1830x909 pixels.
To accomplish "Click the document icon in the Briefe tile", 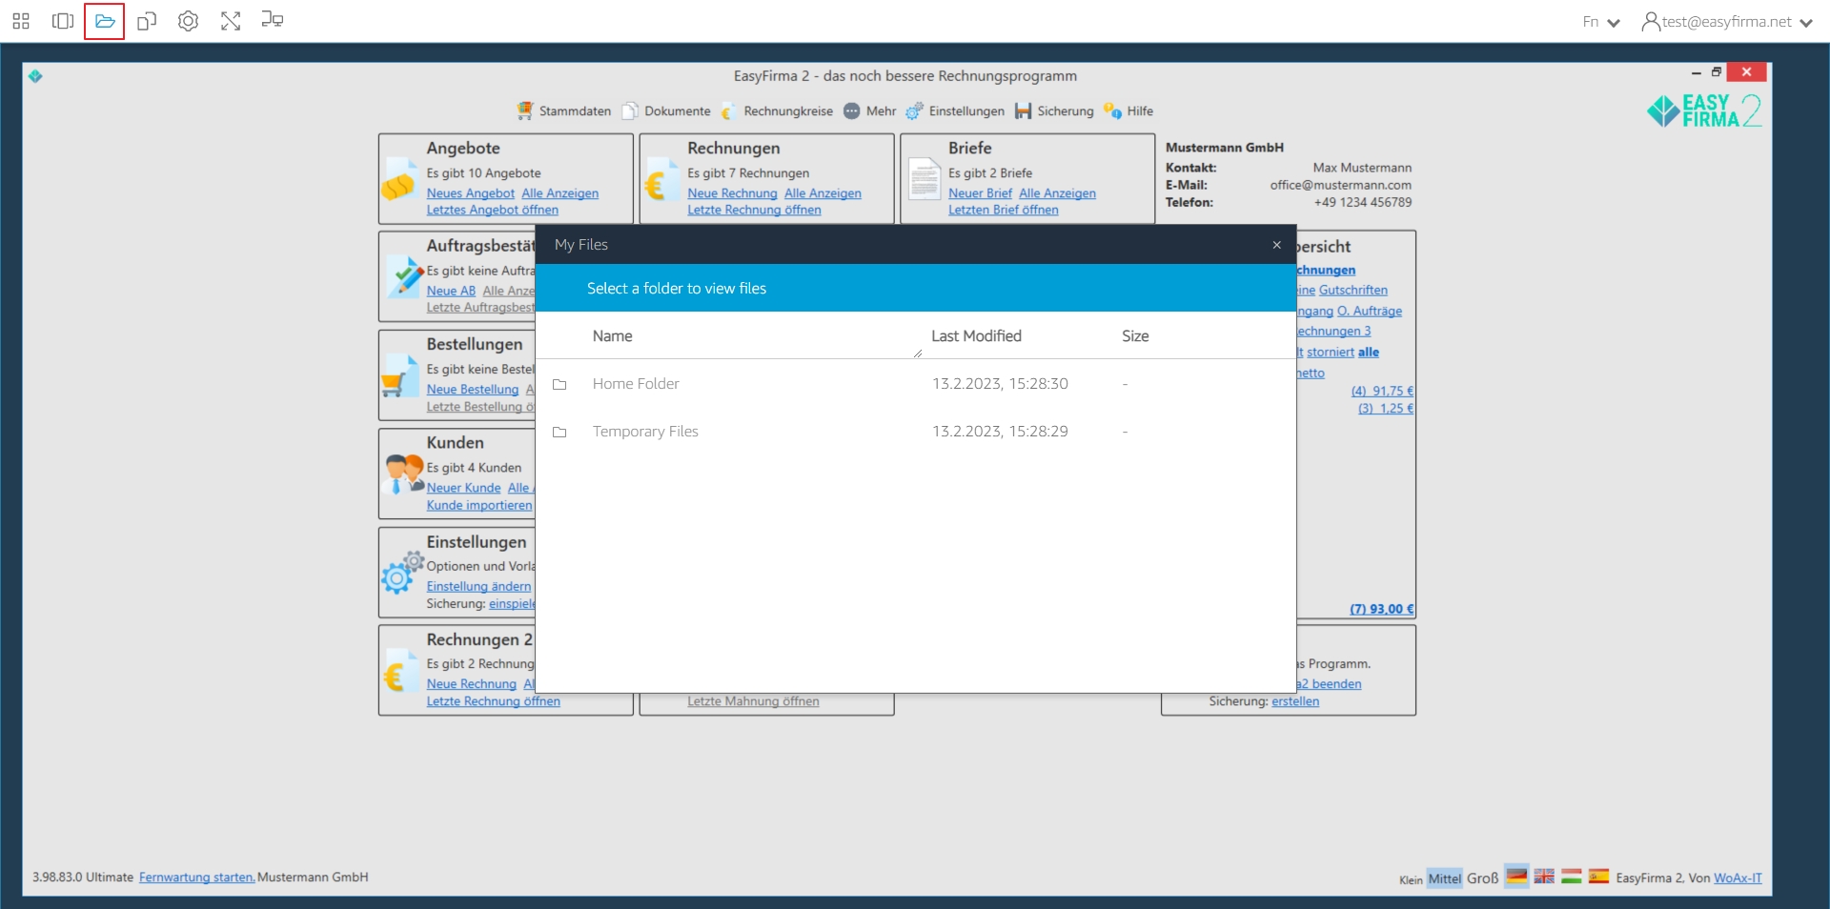I will 925,179.
